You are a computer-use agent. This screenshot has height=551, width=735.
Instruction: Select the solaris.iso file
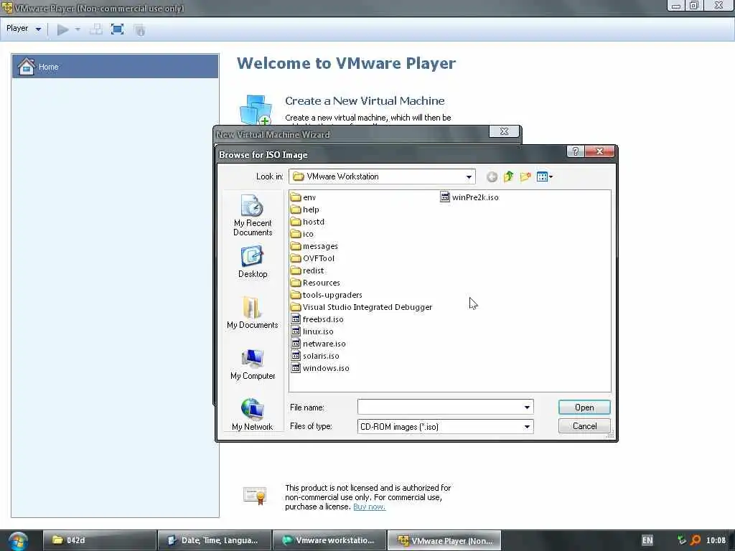click(x=315, y=356)
